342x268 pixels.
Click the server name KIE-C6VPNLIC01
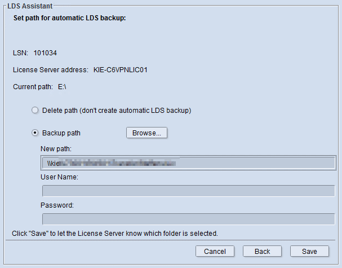121,70
